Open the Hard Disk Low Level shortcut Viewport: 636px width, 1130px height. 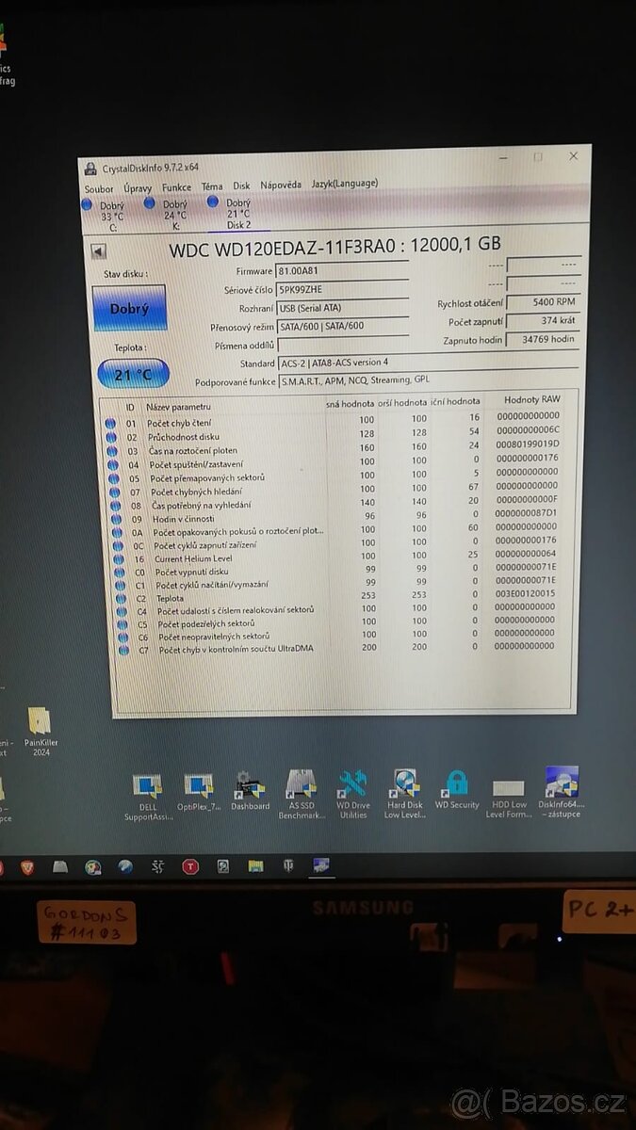pyautogui.click(x=405, y=793)
